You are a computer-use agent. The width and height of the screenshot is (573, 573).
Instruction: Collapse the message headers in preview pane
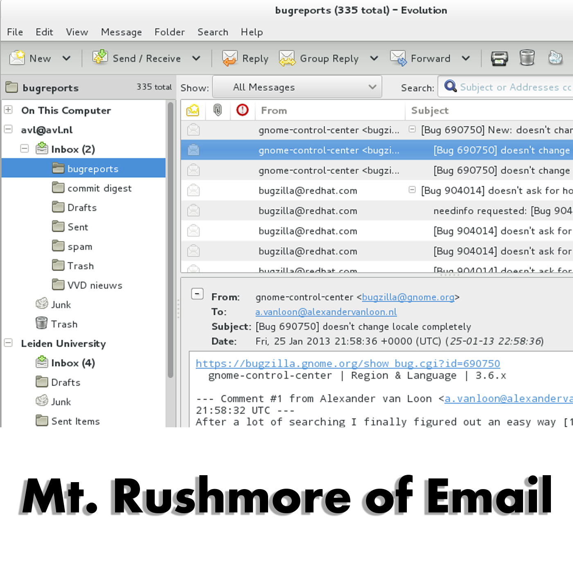(x=197, y=294)
